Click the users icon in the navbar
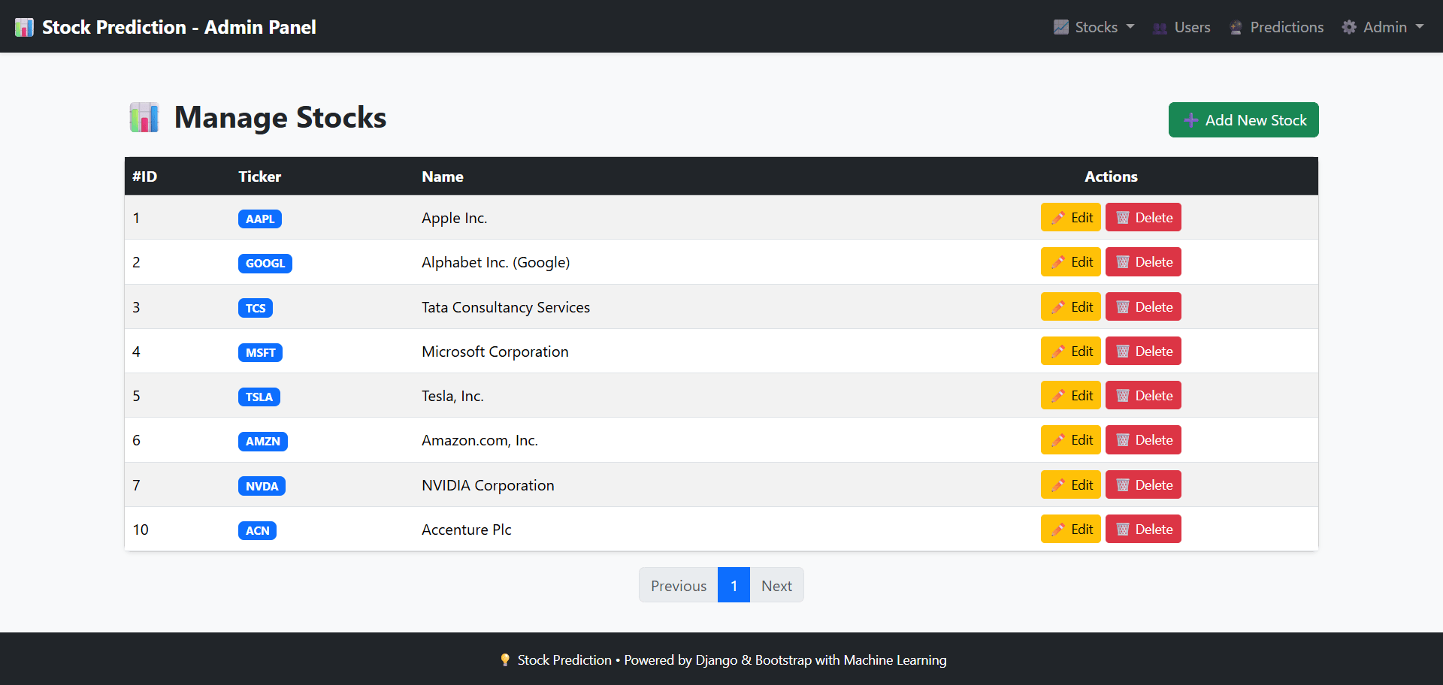1443x685 pixels. click(1160, 28)
